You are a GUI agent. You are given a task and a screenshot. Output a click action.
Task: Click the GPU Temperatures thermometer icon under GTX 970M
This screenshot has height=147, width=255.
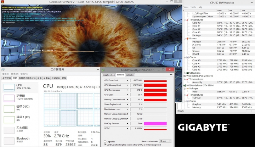[187, 95]
